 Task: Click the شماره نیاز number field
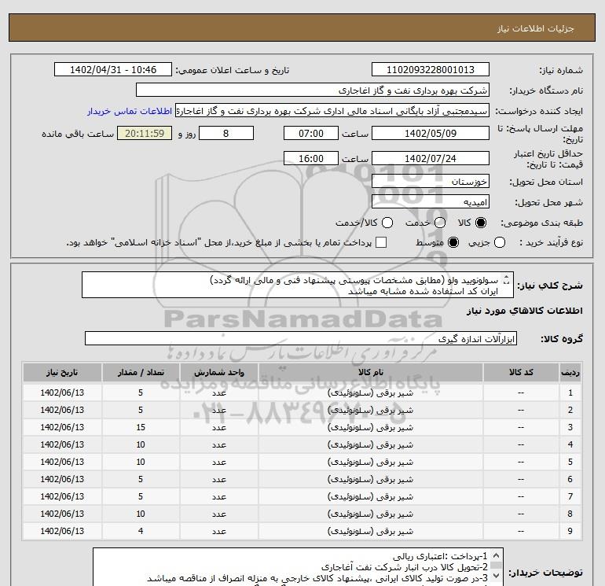(x=431, y=69)
